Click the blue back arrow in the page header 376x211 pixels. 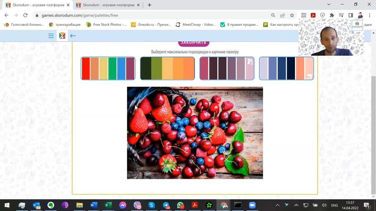click(x=73, y=36)
